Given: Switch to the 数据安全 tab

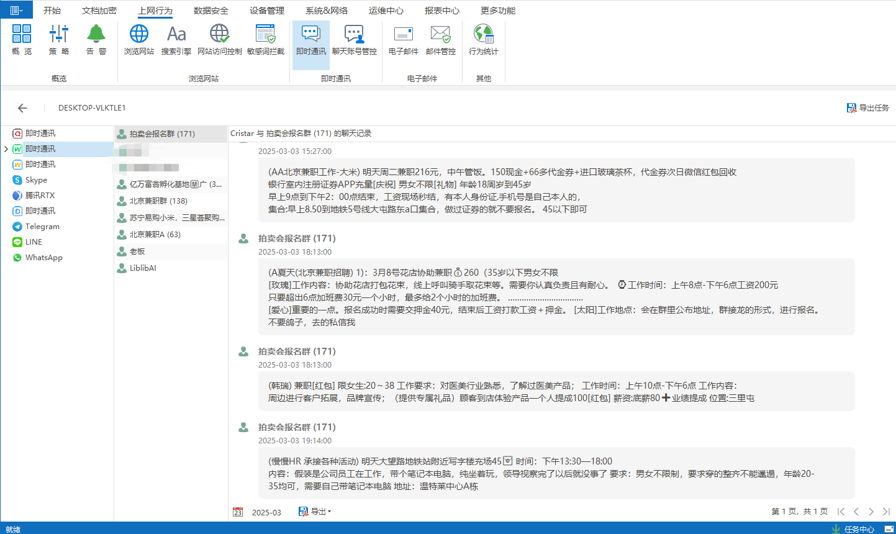Looking at the screenshot, I should click(210, 11).
